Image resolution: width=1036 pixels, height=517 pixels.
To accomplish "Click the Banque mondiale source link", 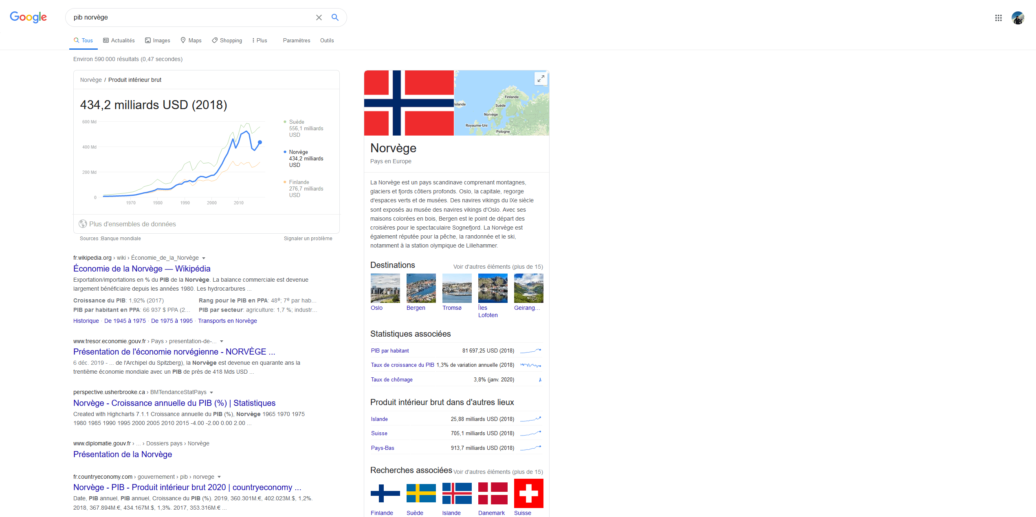I will tap(121, 239).
